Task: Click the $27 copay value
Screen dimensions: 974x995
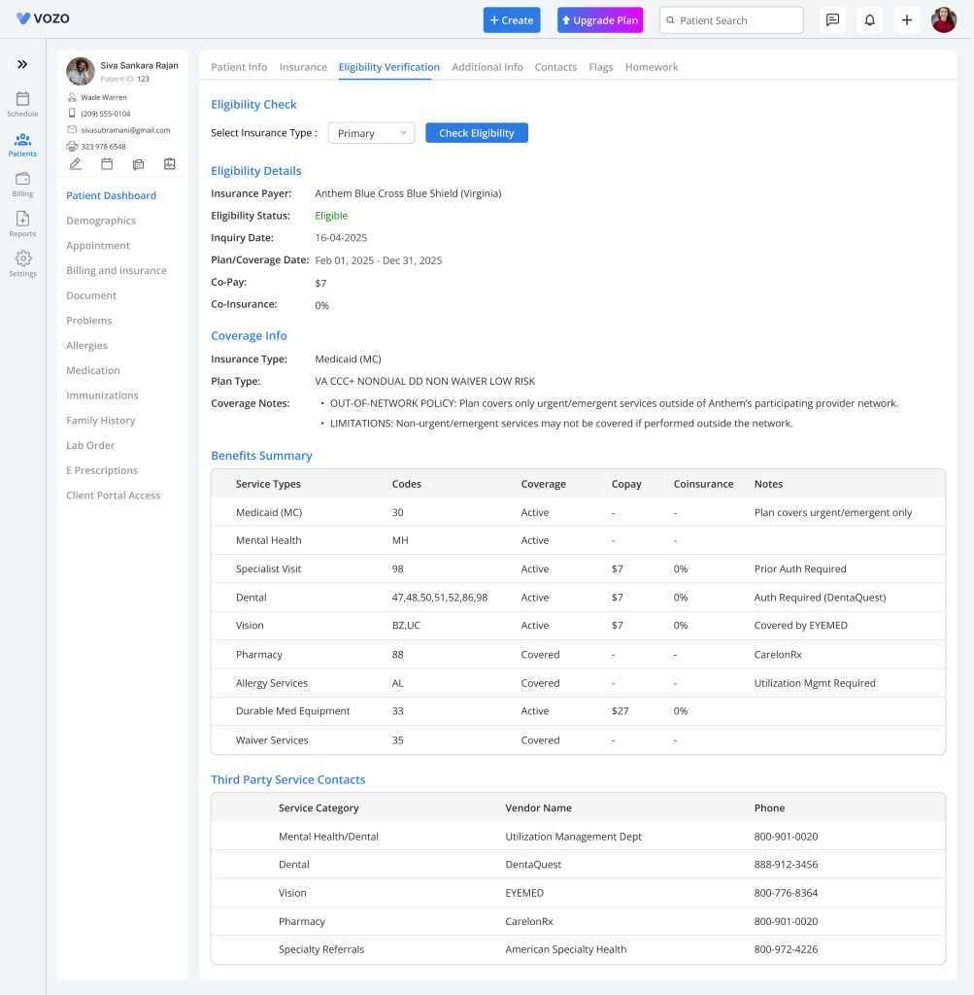Action: (x=621, y=711)
